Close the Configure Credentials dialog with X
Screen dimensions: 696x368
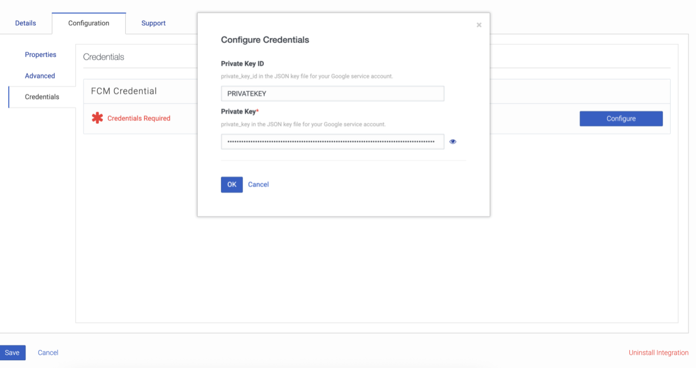click(x=479, y=25)
